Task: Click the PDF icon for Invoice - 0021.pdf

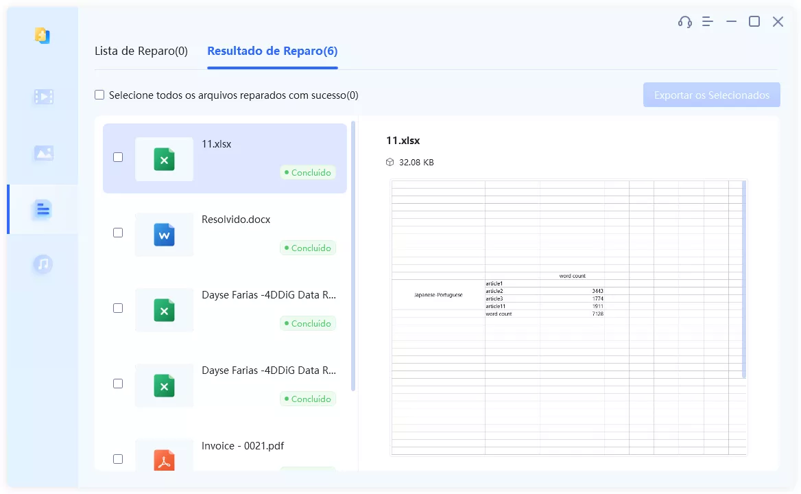Action: 164,458
